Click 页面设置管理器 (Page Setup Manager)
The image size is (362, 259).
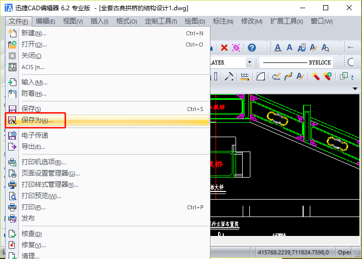click(50, 174)
